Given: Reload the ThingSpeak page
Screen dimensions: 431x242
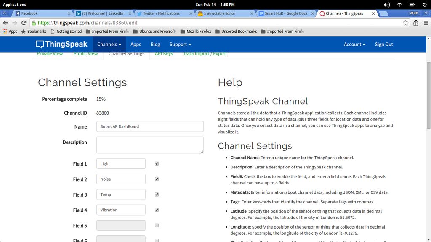Looking at the screenshot, I should pyautogui.click(x=24, y=23).
